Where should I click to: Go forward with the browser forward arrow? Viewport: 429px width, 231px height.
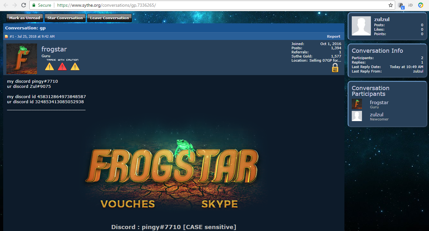pos(15,5)
